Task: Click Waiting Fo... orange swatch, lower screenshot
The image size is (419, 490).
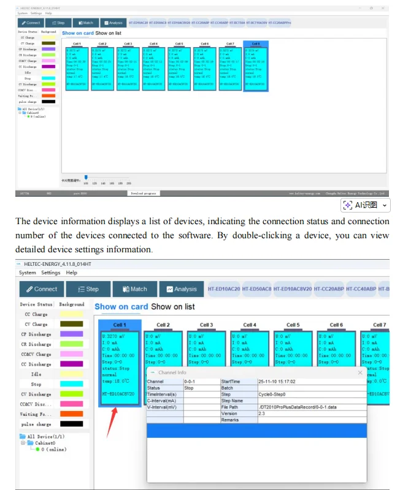Action: [72, 414]
